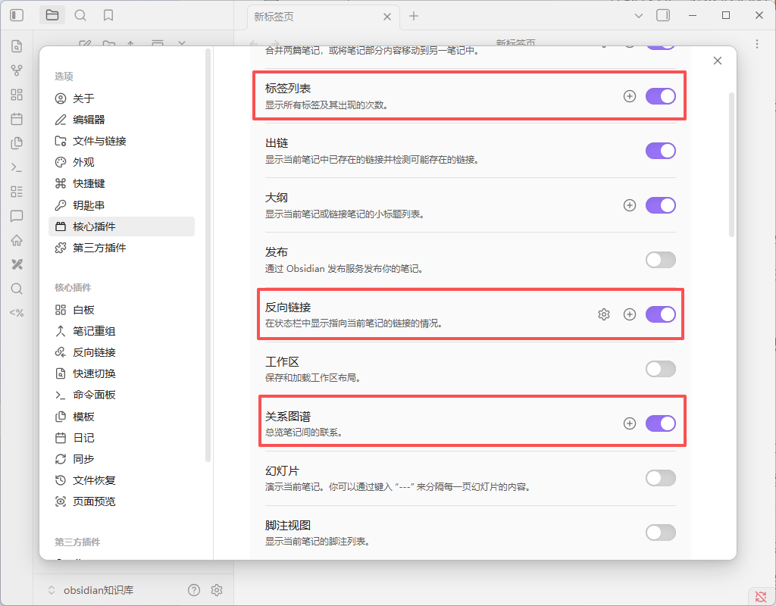Open today's daily note calendar icon
776x606 pixels.
17,119
